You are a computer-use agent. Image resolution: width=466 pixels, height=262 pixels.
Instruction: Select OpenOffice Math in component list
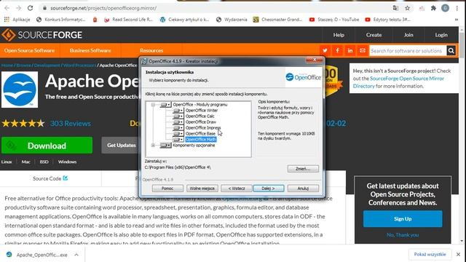[x=201, y=139]
